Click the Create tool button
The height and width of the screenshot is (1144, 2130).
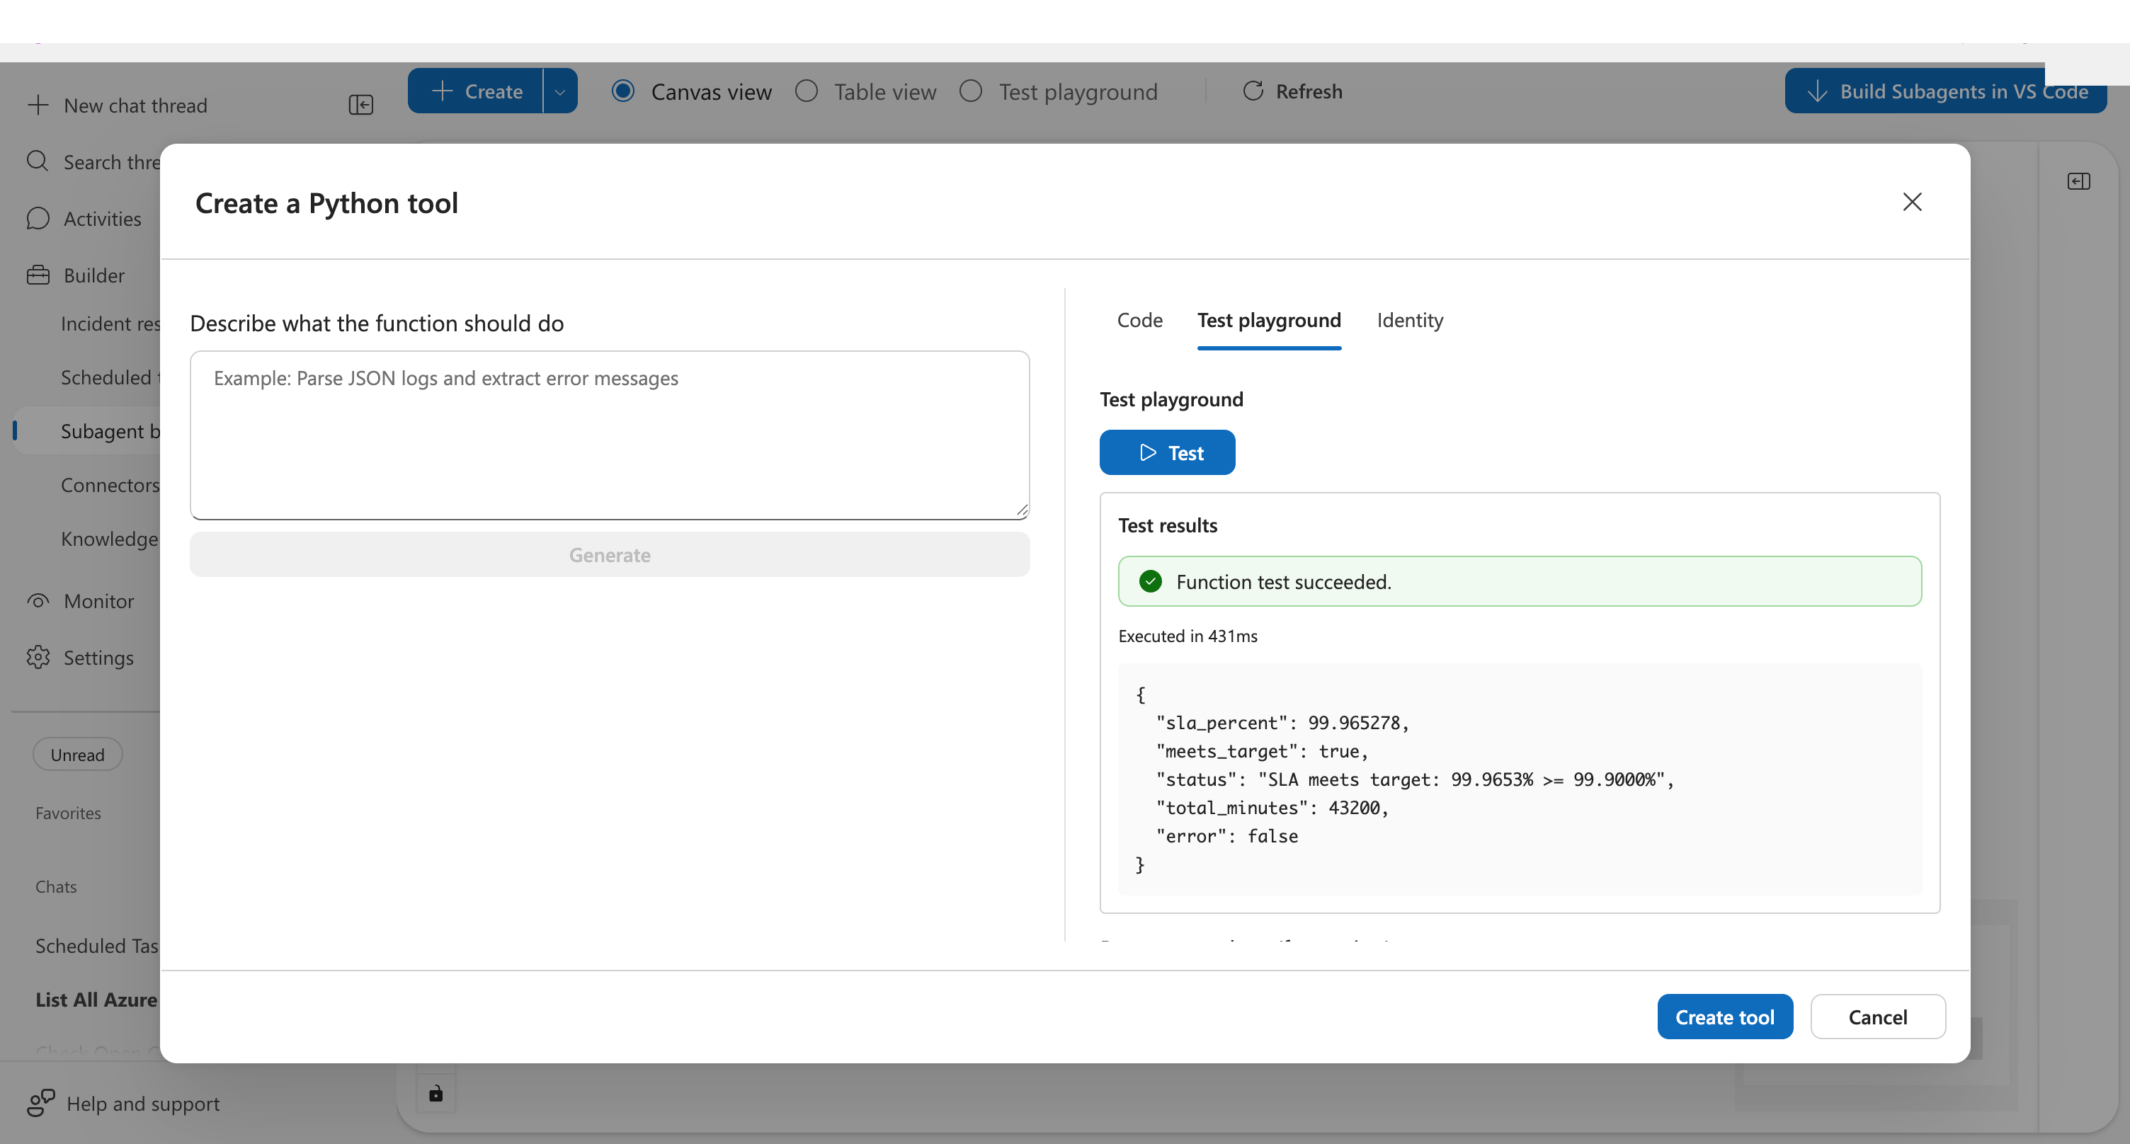click(x=1725, y=1017)
